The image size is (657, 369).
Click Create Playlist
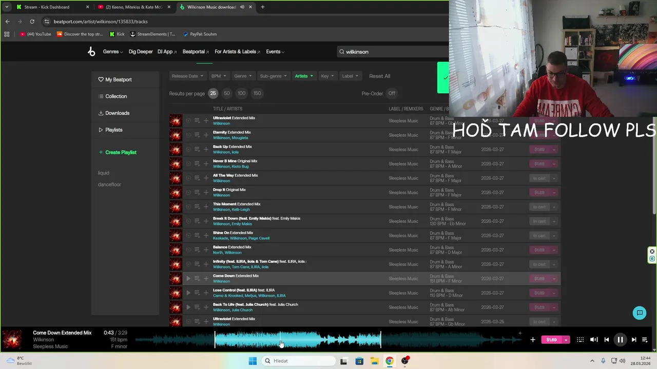point(118,152)
